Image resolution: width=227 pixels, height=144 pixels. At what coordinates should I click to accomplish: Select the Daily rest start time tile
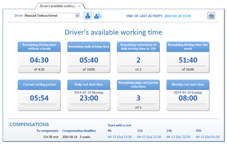(x=89, y=95)
